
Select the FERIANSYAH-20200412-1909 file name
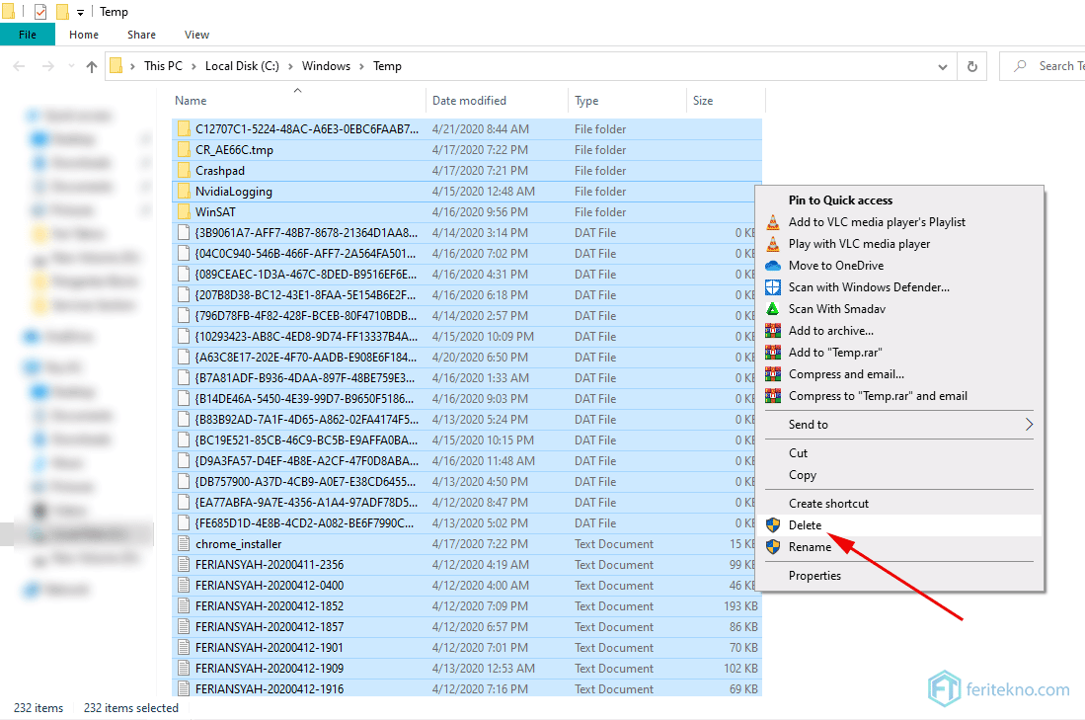pos(270,669)
